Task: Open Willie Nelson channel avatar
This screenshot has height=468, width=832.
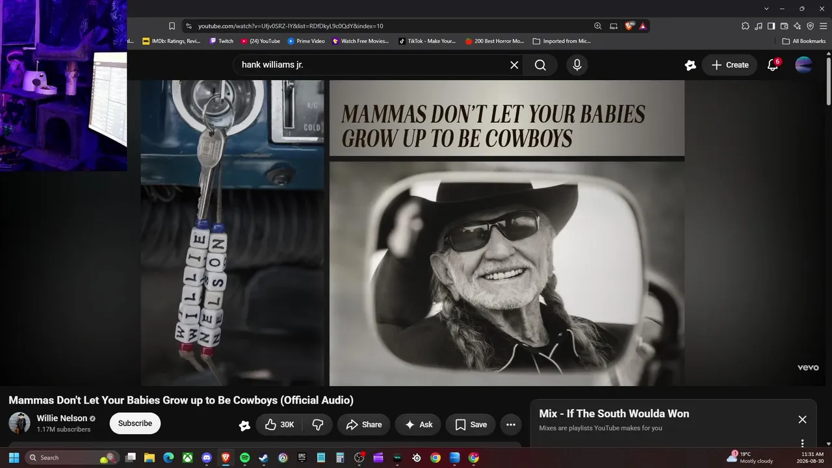Action: point(19,423)
